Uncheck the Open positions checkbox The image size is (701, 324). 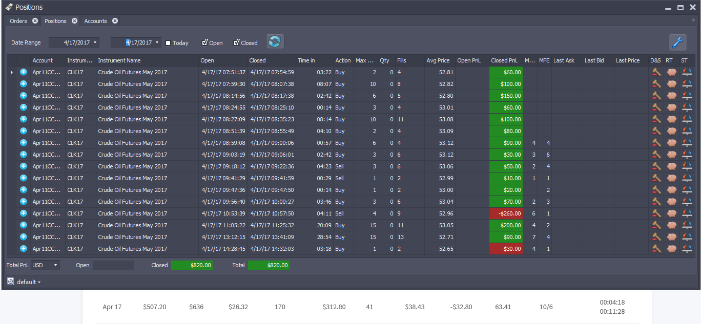205,42
